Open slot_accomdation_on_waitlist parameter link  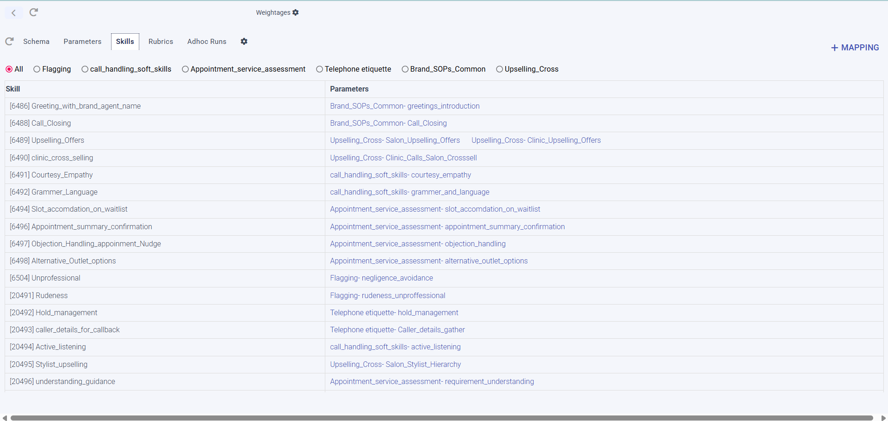435,209
